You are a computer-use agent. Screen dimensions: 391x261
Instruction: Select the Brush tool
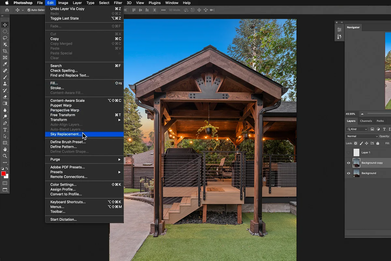(5, 77)
